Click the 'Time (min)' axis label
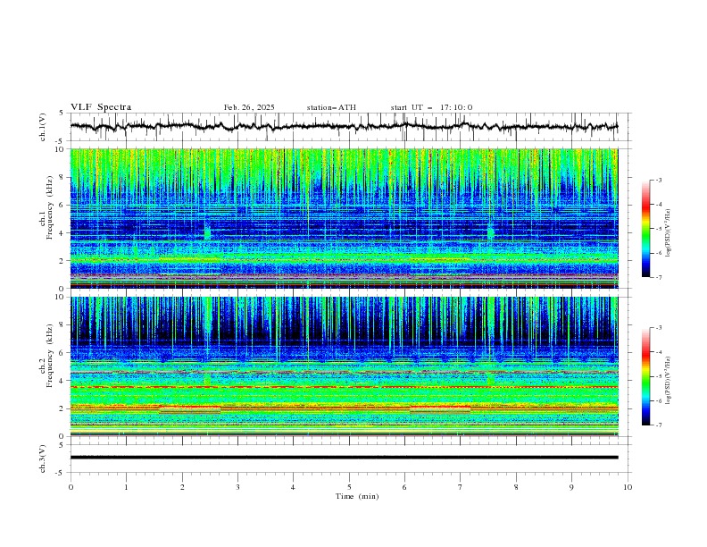Screen dimensions: 707x547 (x=357, y=496)
